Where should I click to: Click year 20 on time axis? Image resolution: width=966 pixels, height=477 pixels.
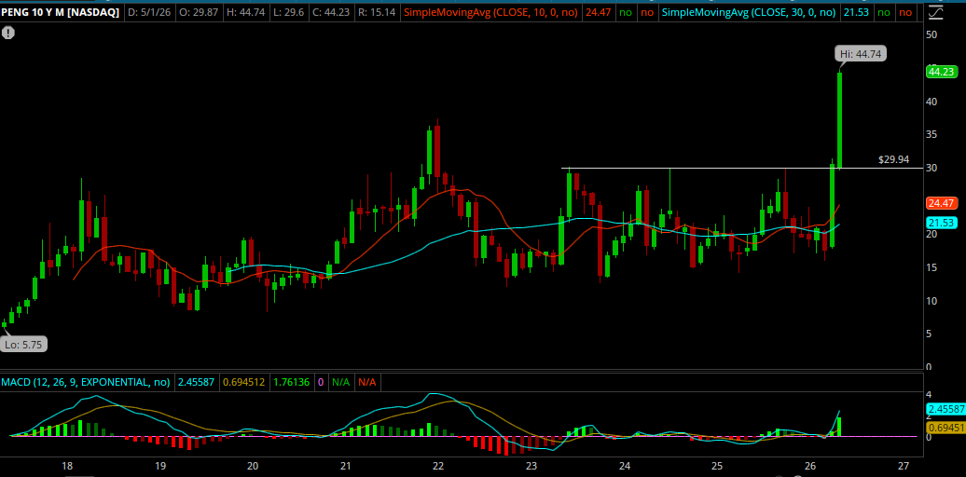253,465
